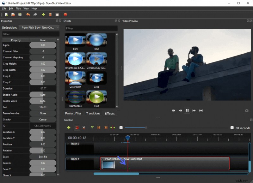Switch to the Transitions tab
This screenshot has width=253, height=183.
tap(93, 113)
